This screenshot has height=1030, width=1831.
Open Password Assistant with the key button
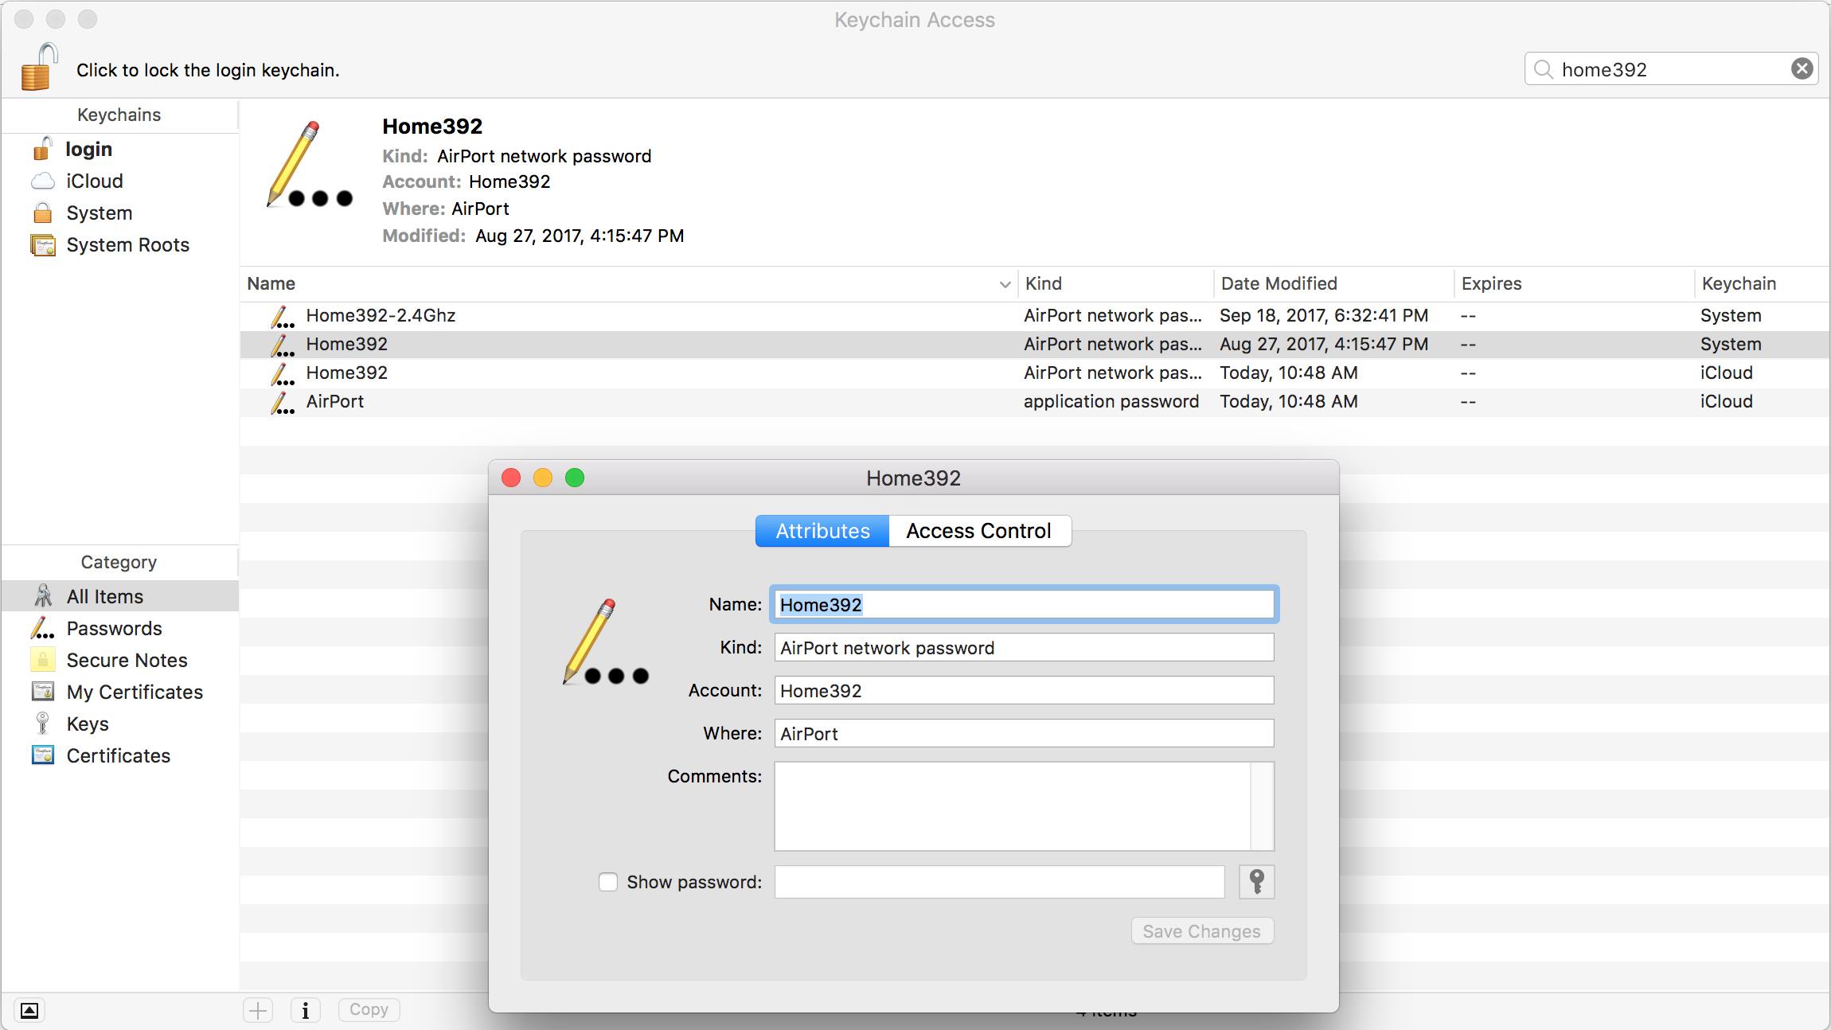pos(1256,882)
